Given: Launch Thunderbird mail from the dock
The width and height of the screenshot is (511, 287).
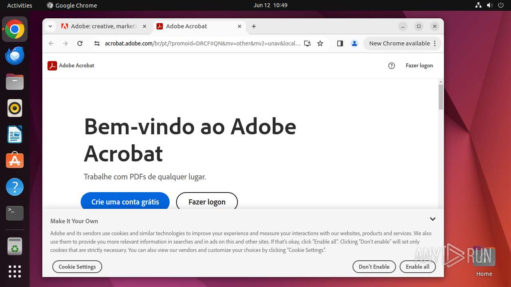Looking at the screenshot, I should click(15, 56).
